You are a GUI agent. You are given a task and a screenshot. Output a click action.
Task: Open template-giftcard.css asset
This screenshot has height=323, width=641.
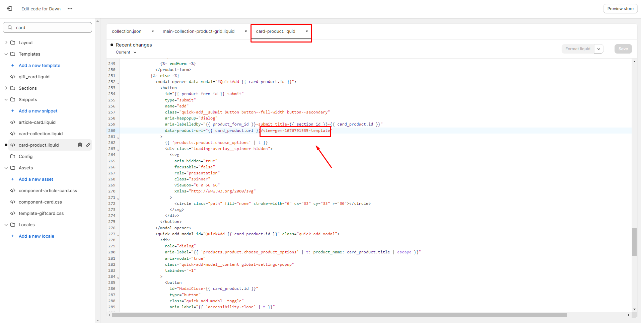click(x=41, y=213)
